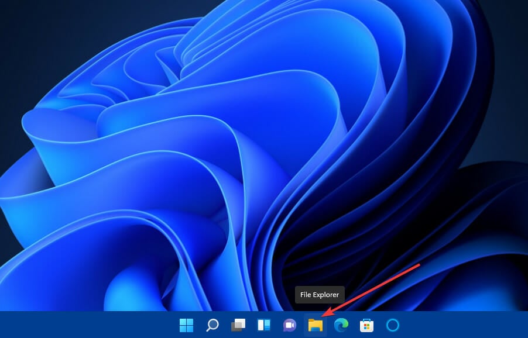
Task: Open File Explorer from the taskbar
Action: pos(316,325)
